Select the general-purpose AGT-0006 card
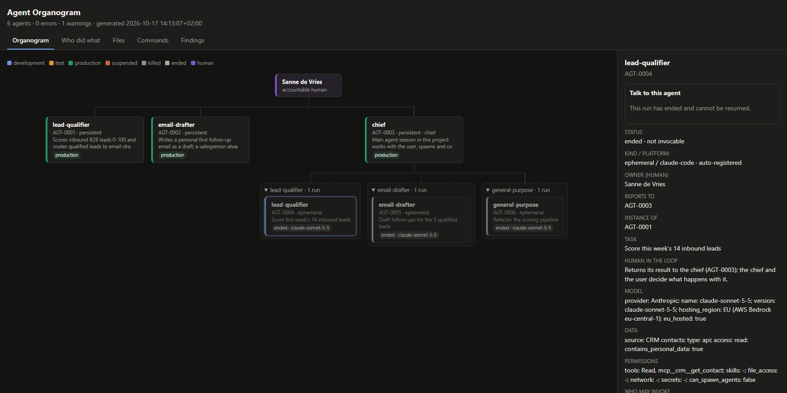 [525, 216]
